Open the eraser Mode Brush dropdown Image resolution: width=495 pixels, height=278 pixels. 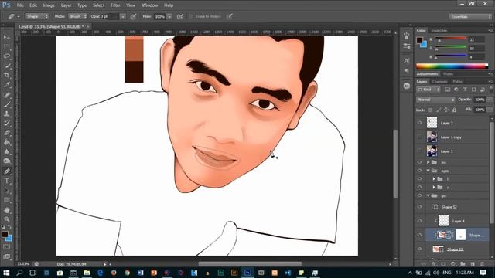pos(77,16)
